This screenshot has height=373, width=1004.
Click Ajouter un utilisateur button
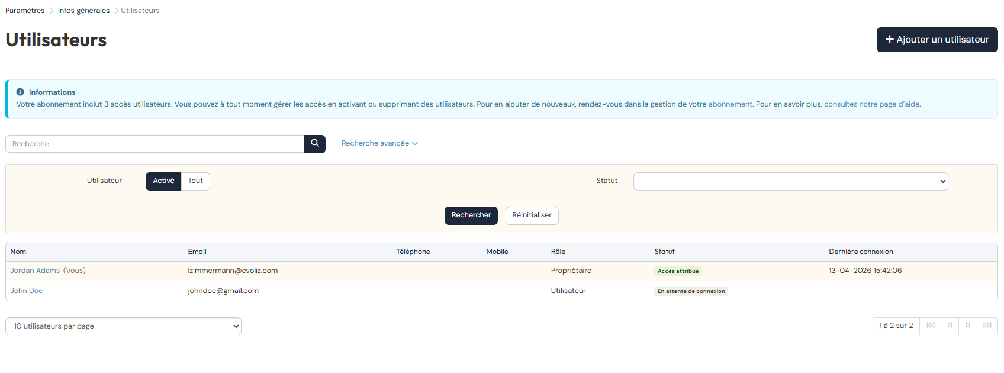tap(937, 40)
